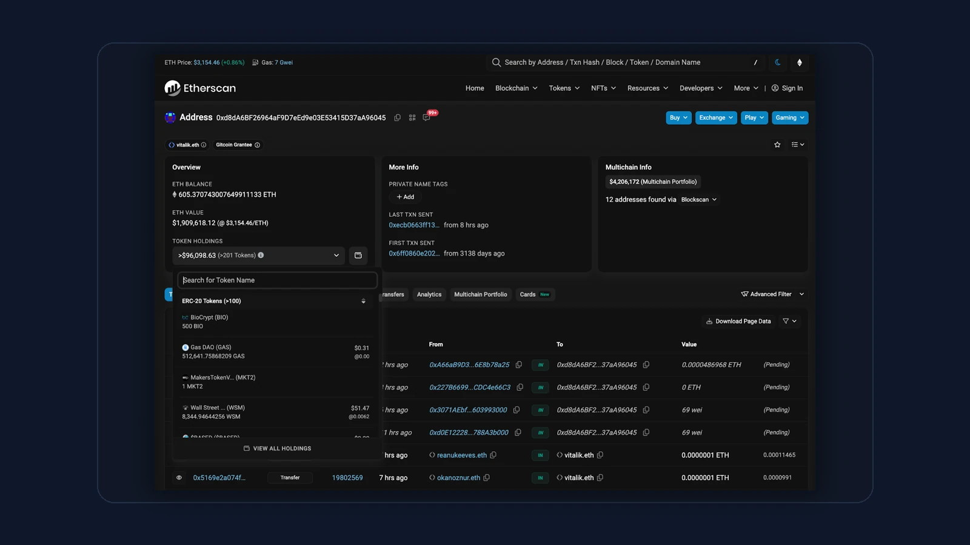This screenshot has height=545, width=970.
Task: Open the address QR code icon
Action: click(412, 117)
